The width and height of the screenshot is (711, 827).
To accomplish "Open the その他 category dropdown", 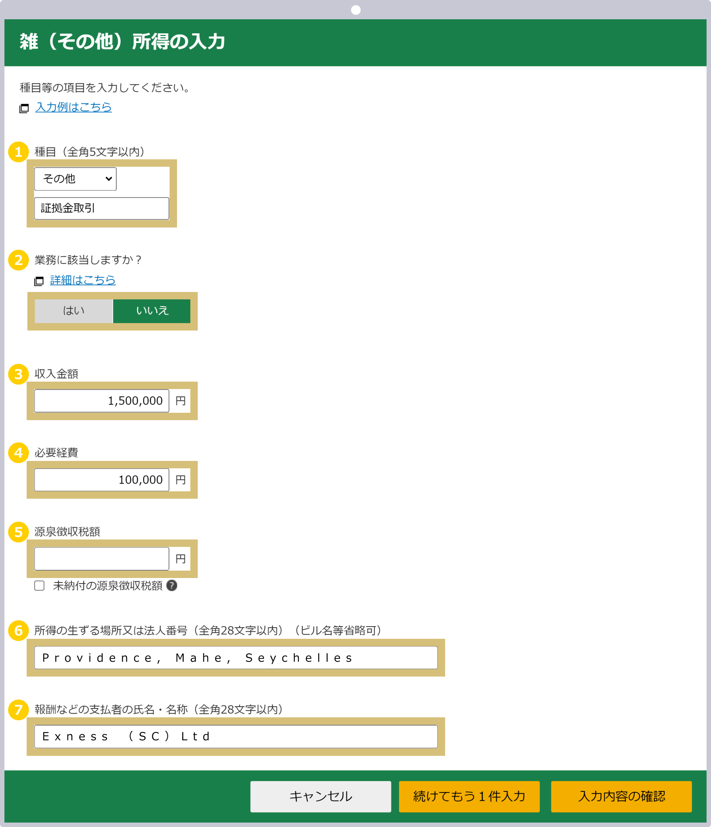I will (x=76, y=179).
